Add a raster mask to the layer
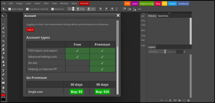215x103 pixels. 175,100
